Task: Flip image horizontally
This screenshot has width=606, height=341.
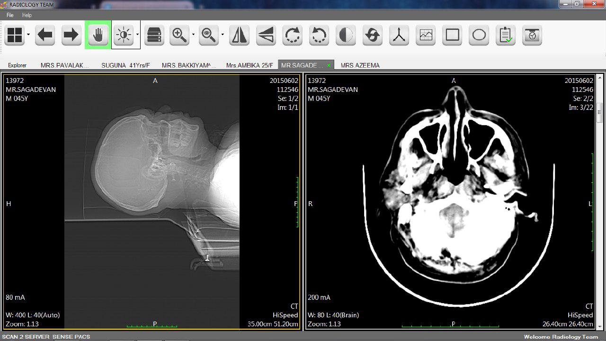Action: [239, 35]
